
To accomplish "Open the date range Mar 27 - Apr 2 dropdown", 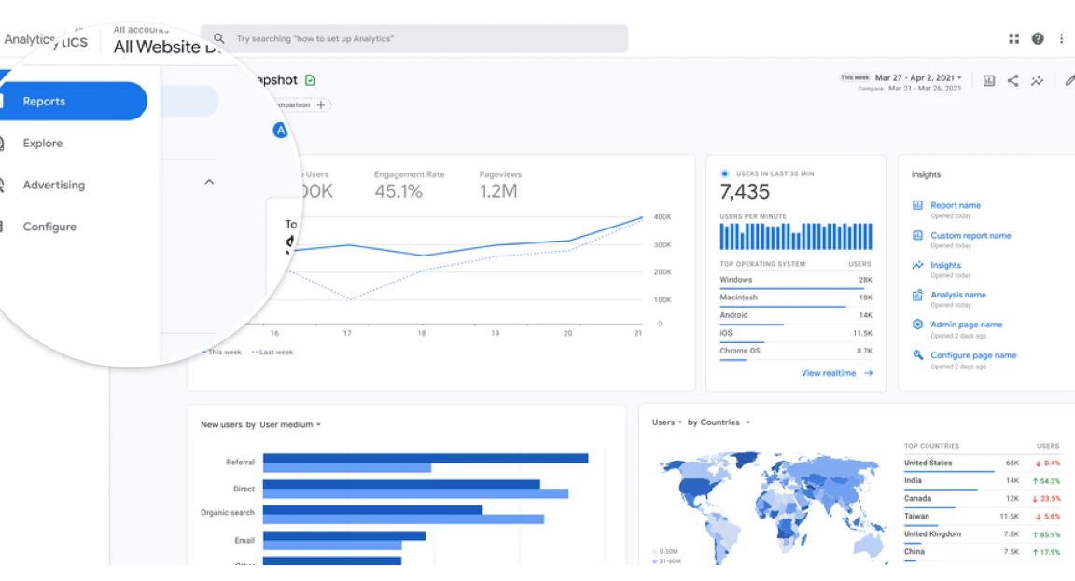I will [x=917, y=77].
